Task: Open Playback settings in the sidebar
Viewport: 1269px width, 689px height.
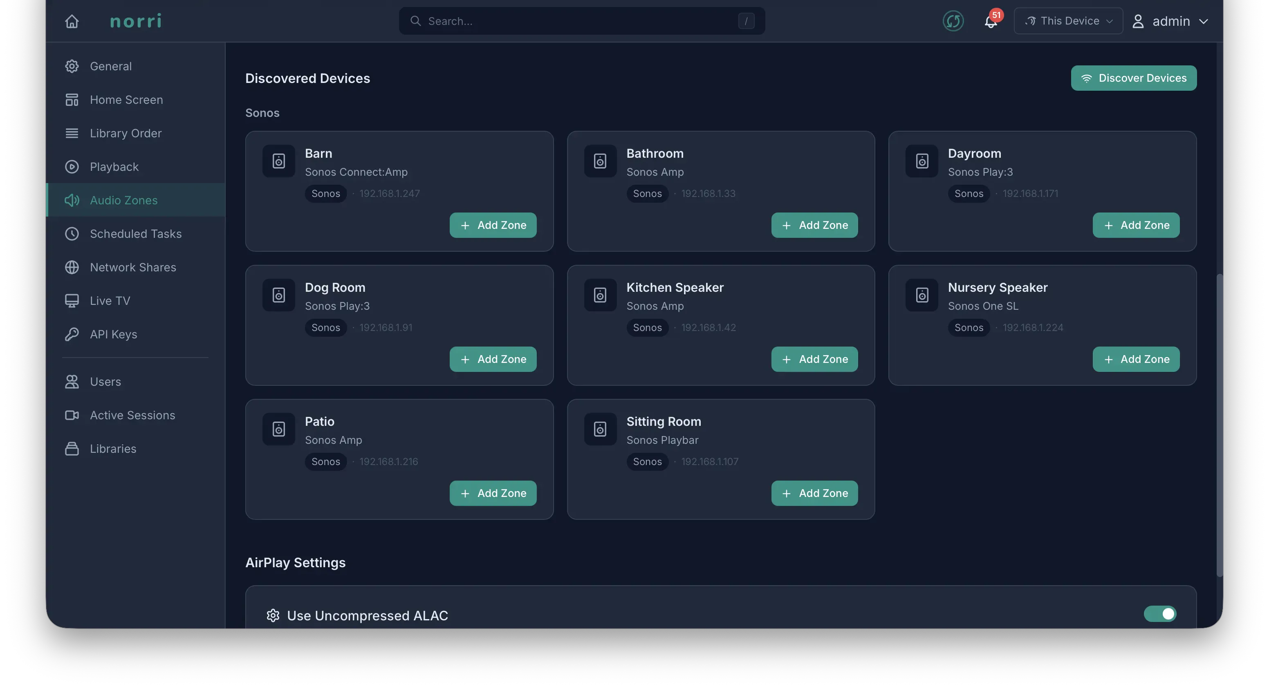Action: tap(114, 167)
